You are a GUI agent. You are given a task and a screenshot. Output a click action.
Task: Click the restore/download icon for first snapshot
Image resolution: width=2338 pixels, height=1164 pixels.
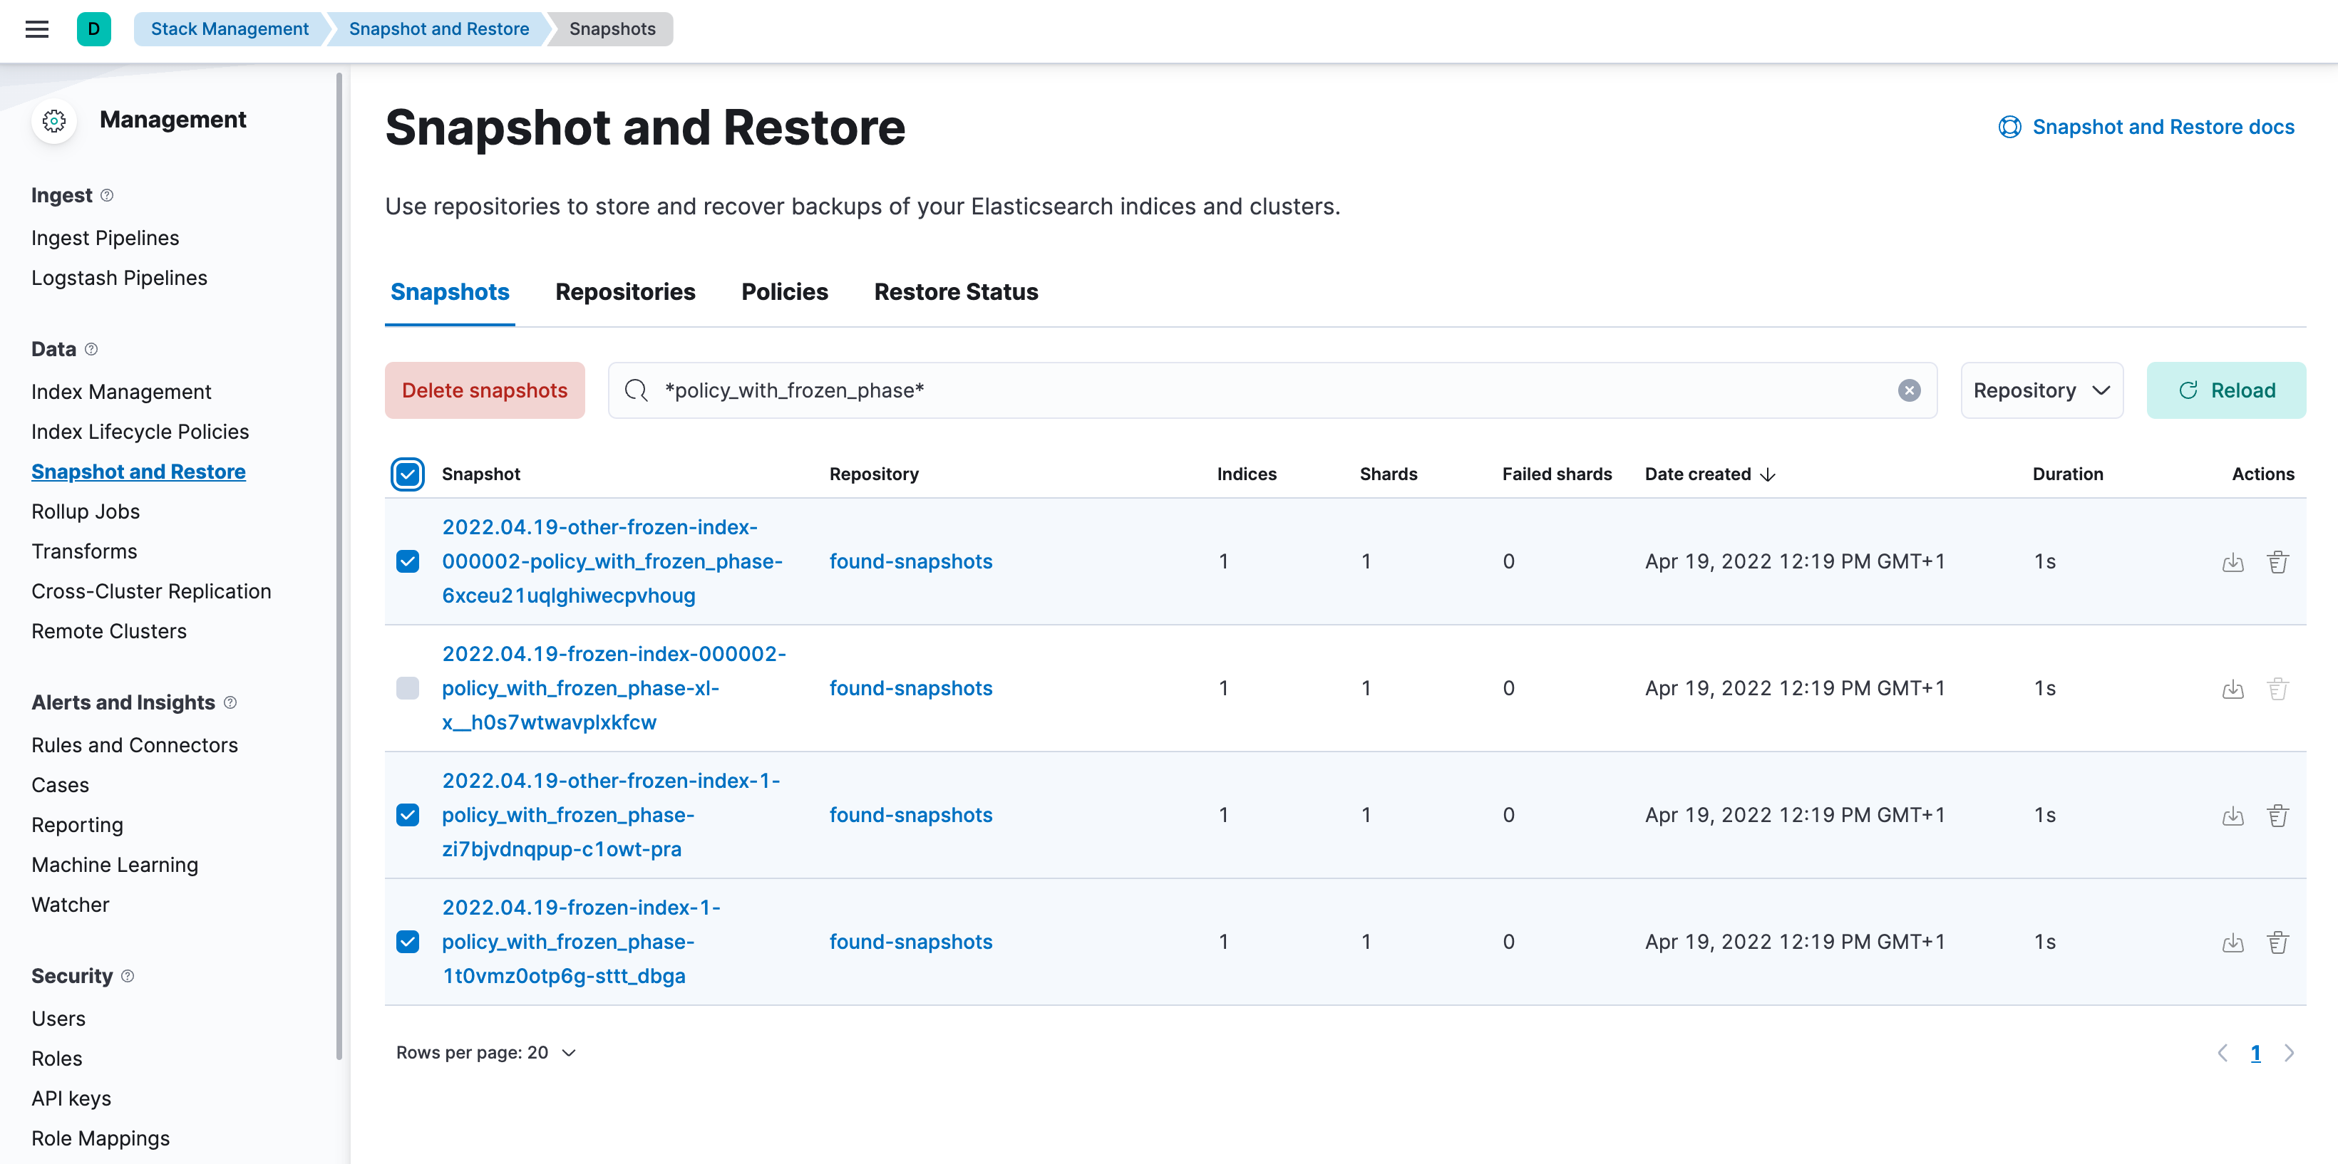[2232, 562]
